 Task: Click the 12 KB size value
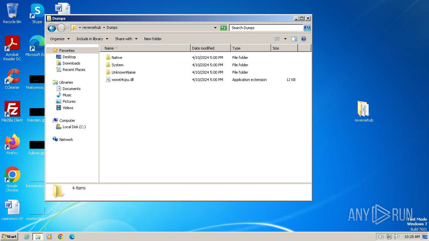click(291, 80)
